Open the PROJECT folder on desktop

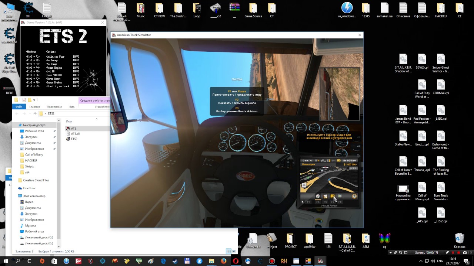tap(291, 241)
